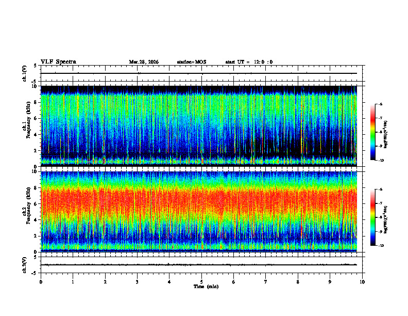Click the "4" tick on the time axis
Viewport: 408px width, 316px height.
[x=169, y=282]
